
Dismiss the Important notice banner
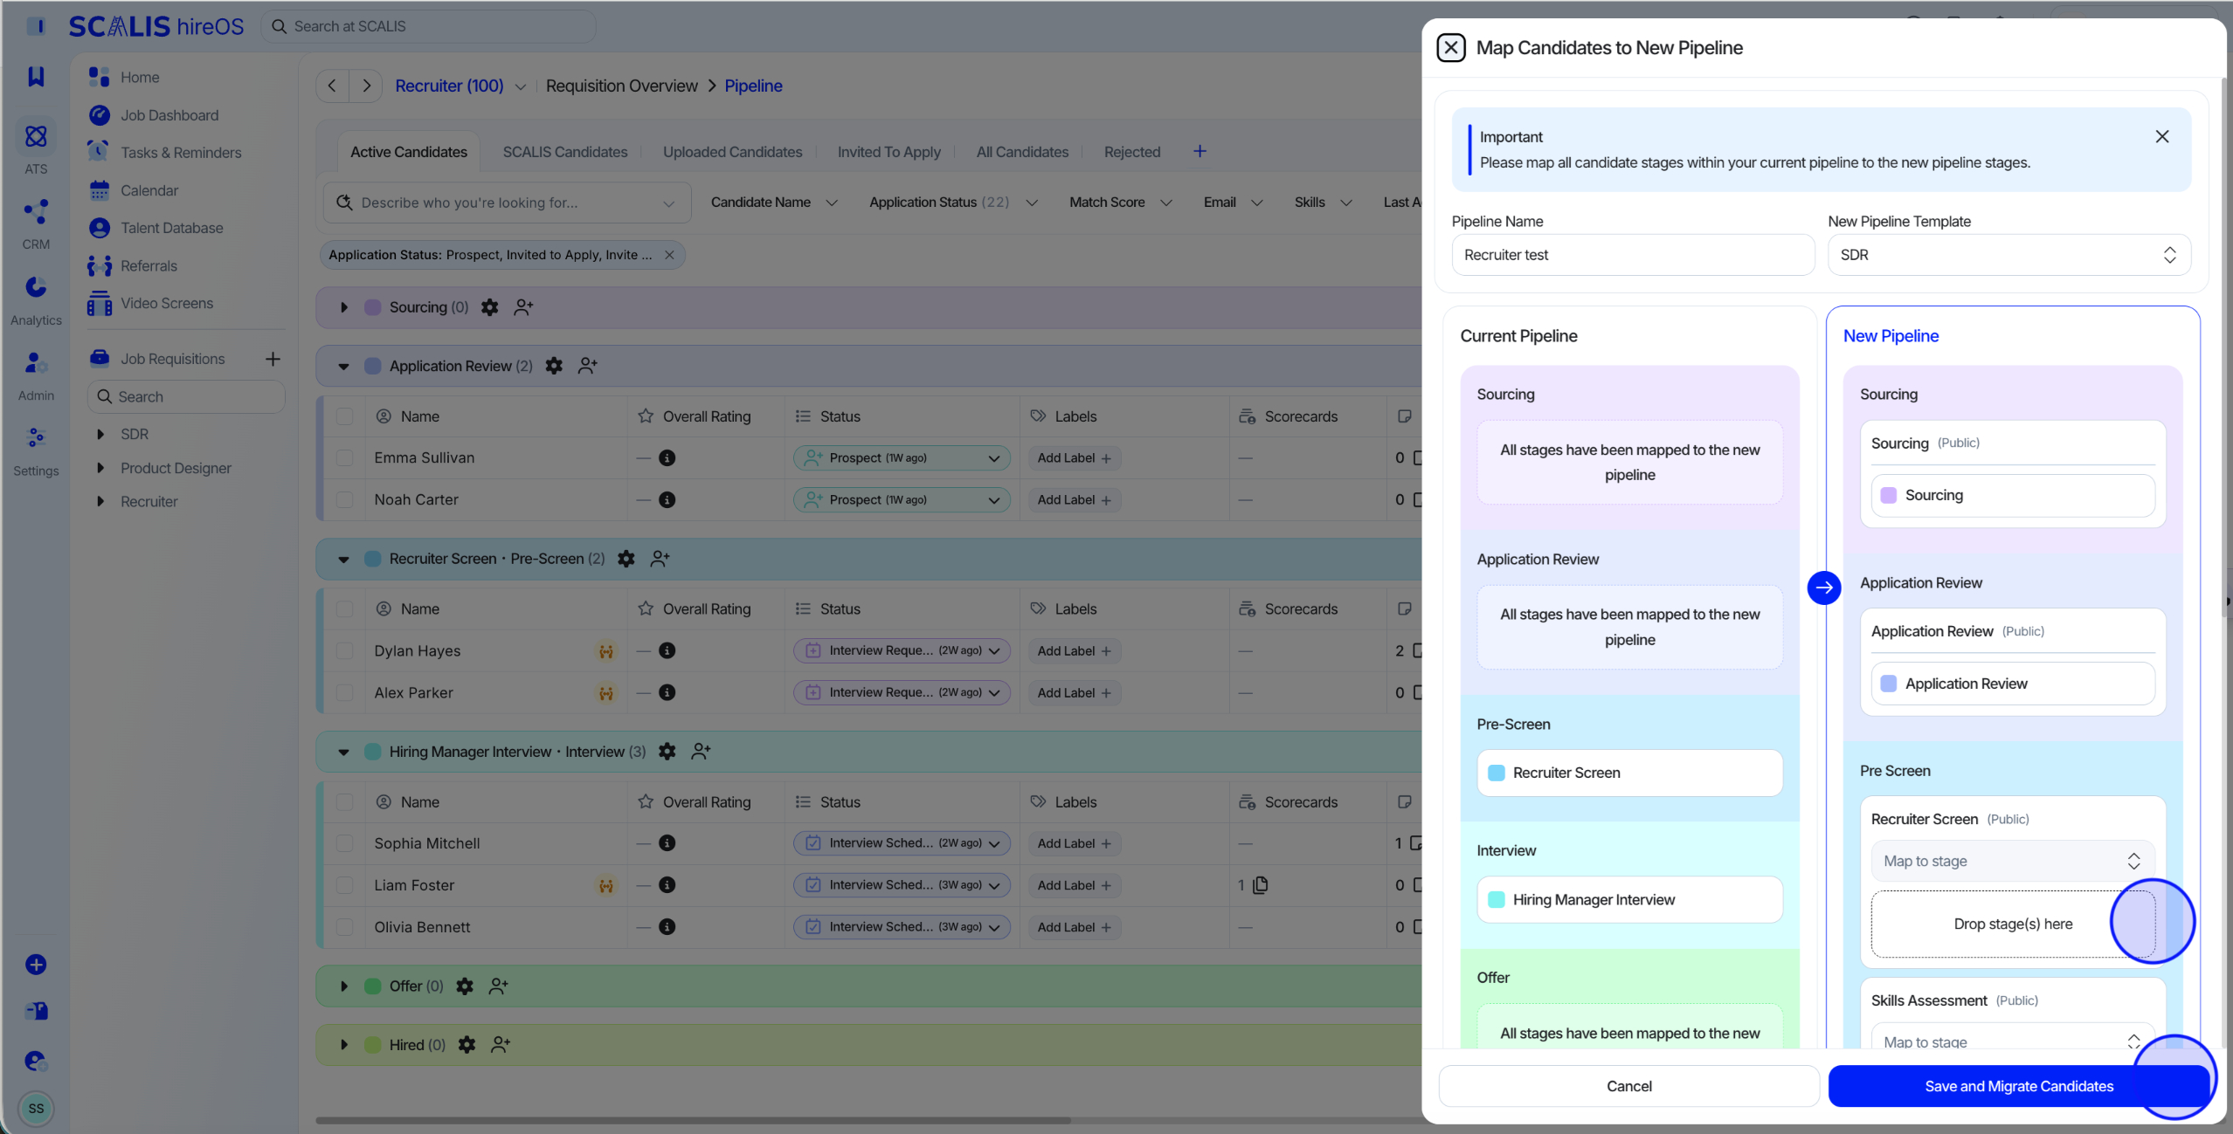(2161, 137)
